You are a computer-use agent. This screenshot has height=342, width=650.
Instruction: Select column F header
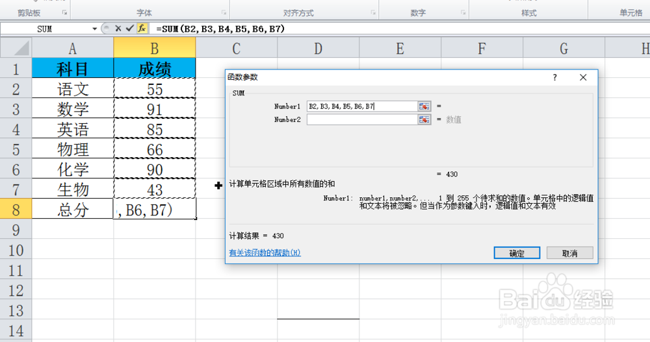(482, 48)
